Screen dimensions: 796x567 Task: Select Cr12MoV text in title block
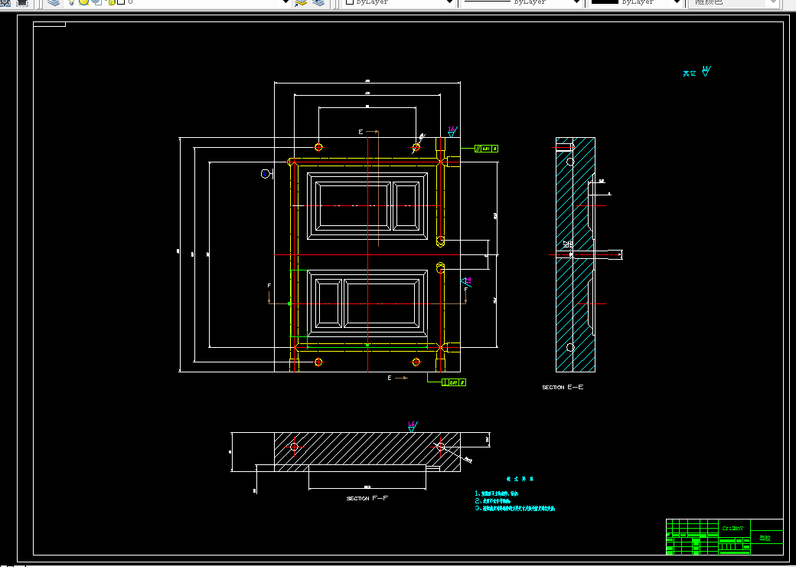(732, 529)
